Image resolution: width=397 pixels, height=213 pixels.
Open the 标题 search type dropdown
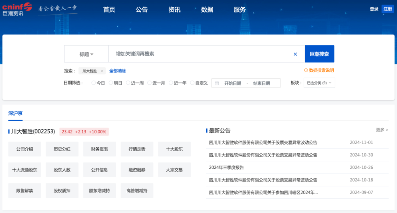pyautogui.click(x=86, y=54)
